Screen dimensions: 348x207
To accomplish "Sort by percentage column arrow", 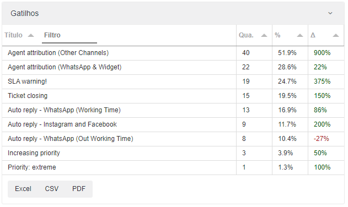I will [x=300, y=35].
